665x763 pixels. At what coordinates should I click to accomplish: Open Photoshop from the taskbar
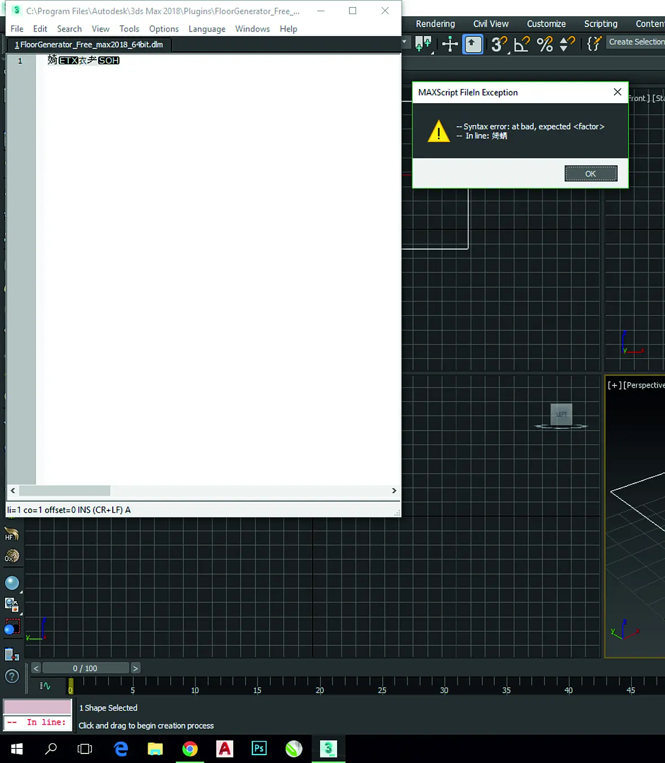pyautogui.click(x=259, y=749)
